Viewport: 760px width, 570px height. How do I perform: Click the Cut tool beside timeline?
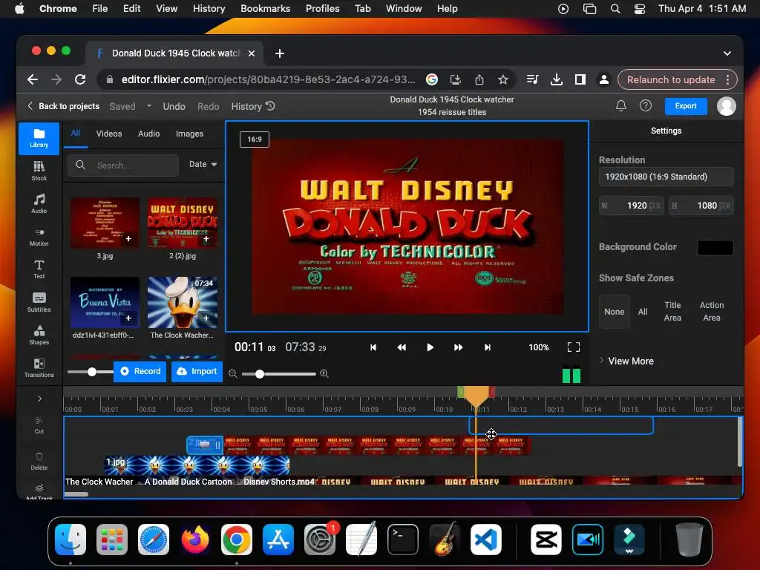[39, 425]
